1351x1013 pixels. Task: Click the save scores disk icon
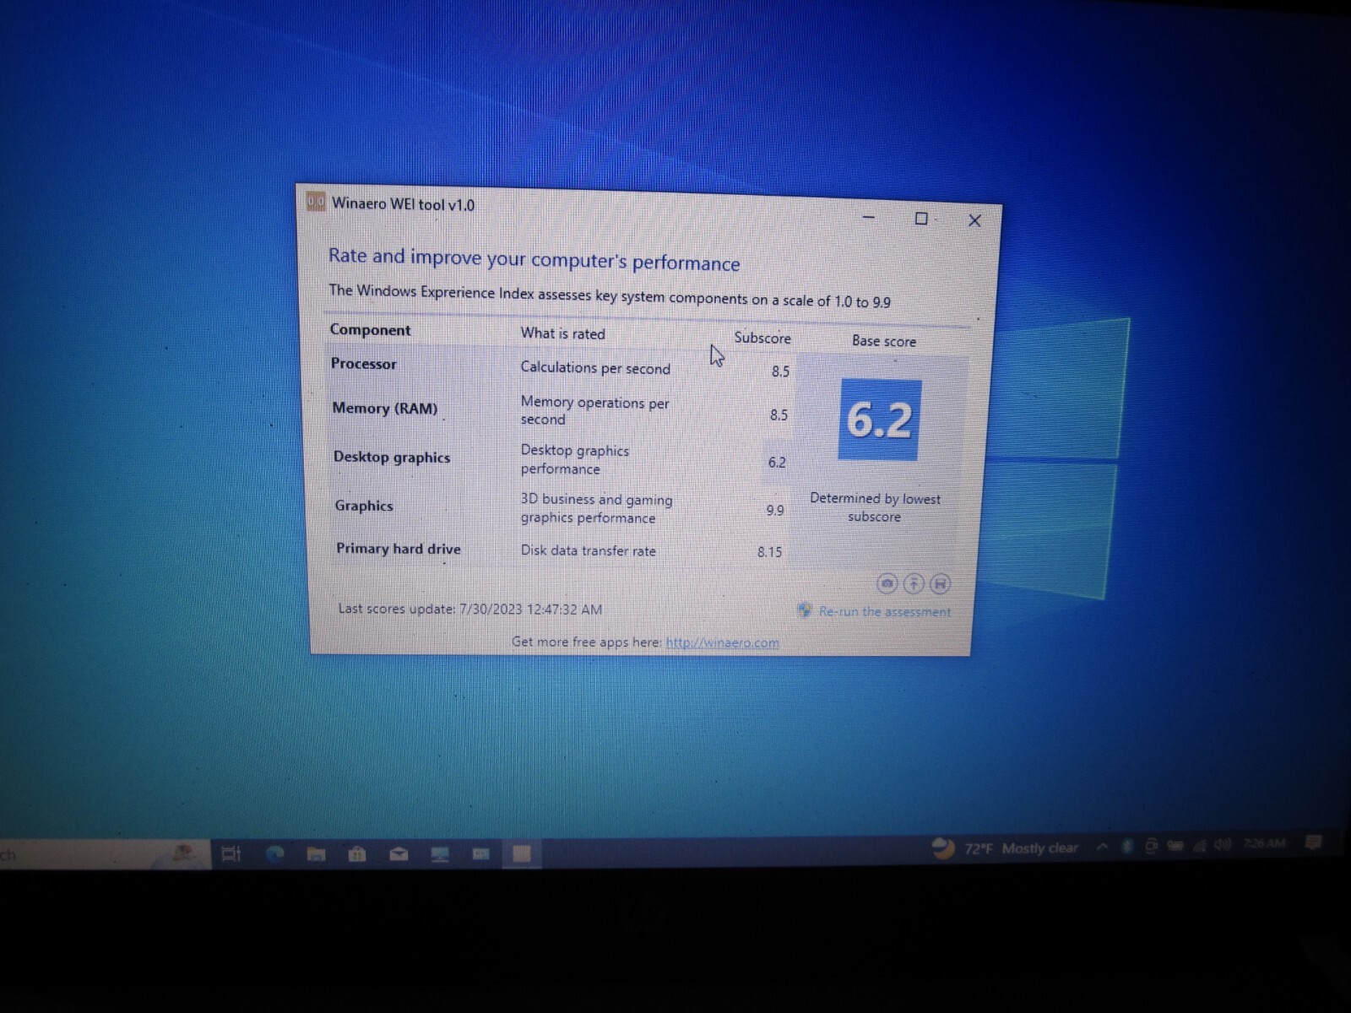coord(940,583)
